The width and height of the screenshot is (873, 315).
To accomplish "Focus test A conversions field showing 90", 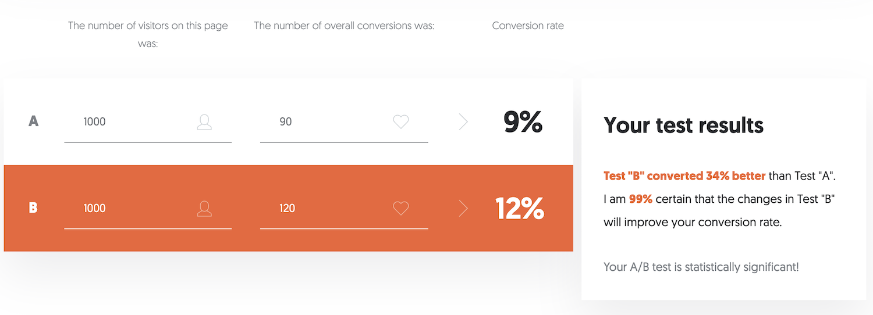I will point(332,122).
